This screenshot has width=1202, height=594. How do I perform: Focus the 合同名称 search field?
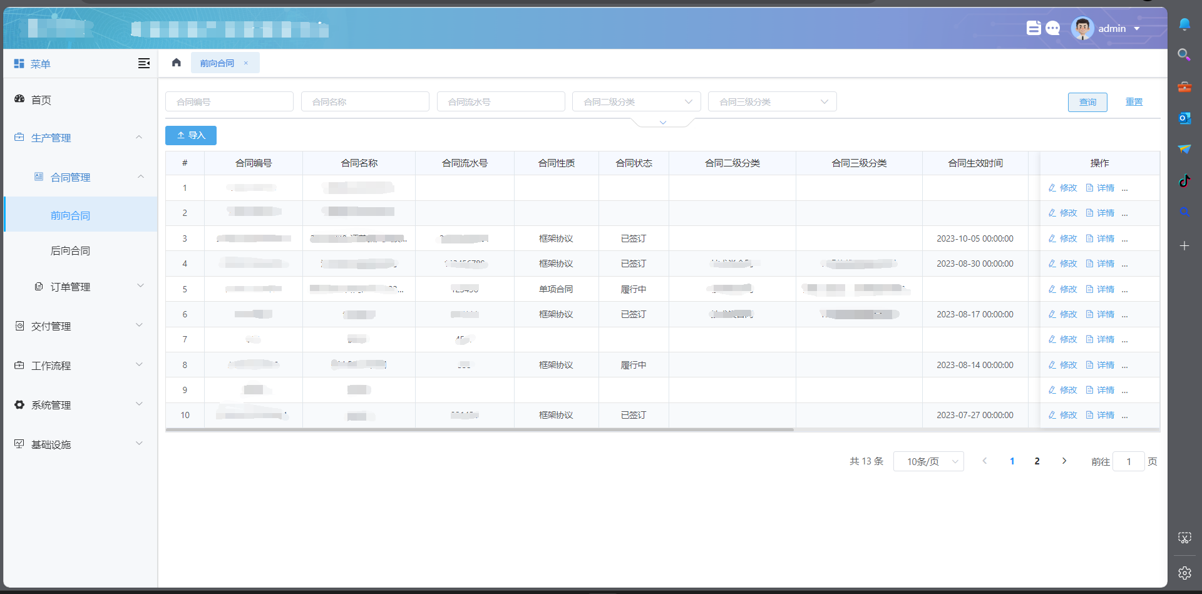click(365, 101)
